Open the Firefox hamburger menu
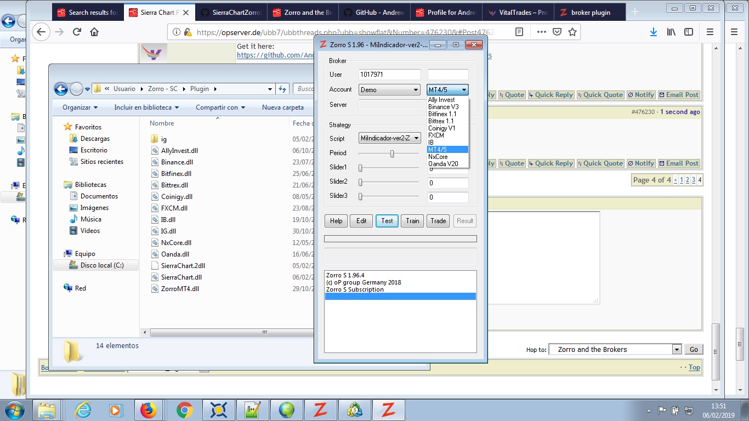This screenshot has height=421, width=749. tap(710, 32)
